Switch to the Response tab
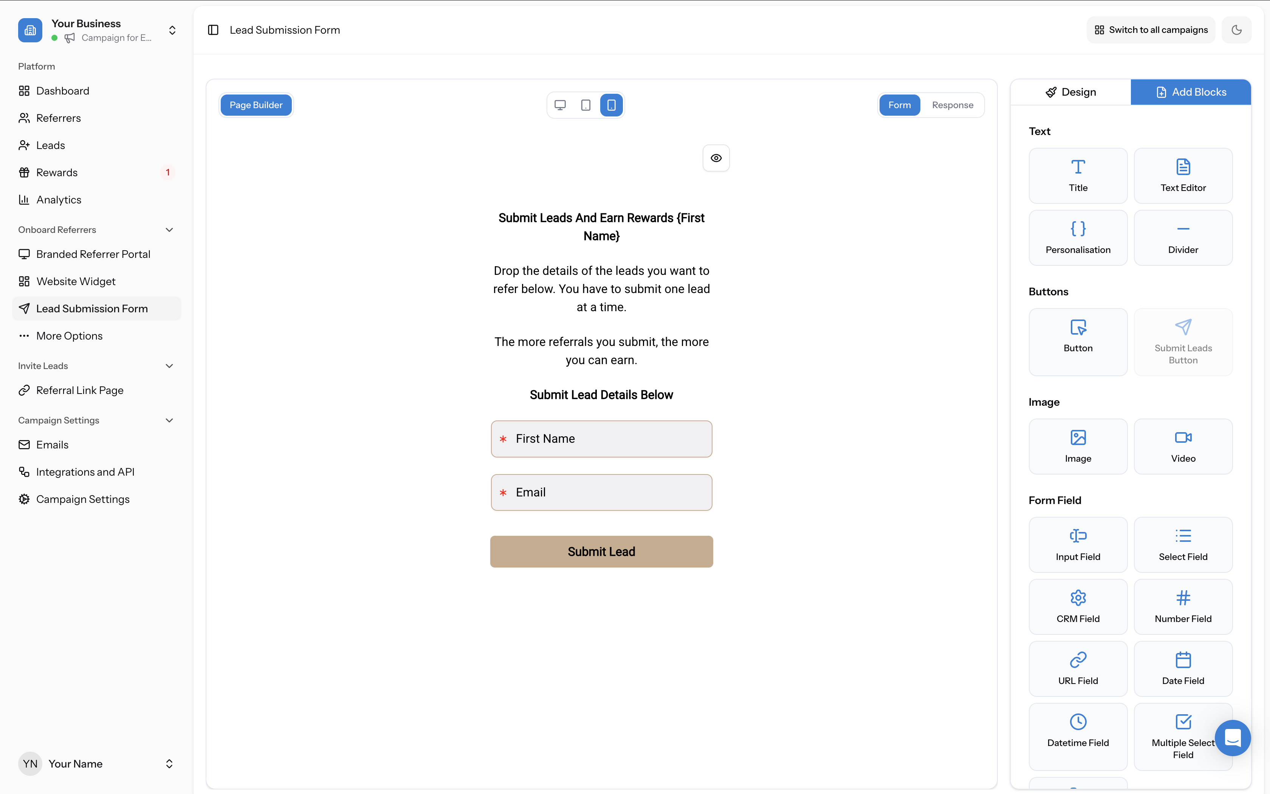The height and width of the screenshot is (794, 1270). tap(953, 105)
